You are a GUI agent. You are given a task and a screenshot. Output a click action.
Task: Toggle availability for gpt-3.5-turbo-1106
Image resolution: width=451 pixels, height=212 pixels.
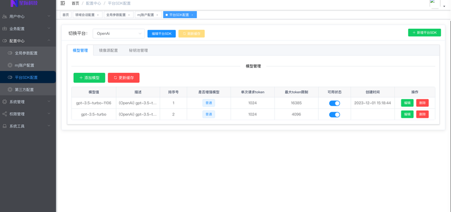pyautogui.click(x=334, y=103)
